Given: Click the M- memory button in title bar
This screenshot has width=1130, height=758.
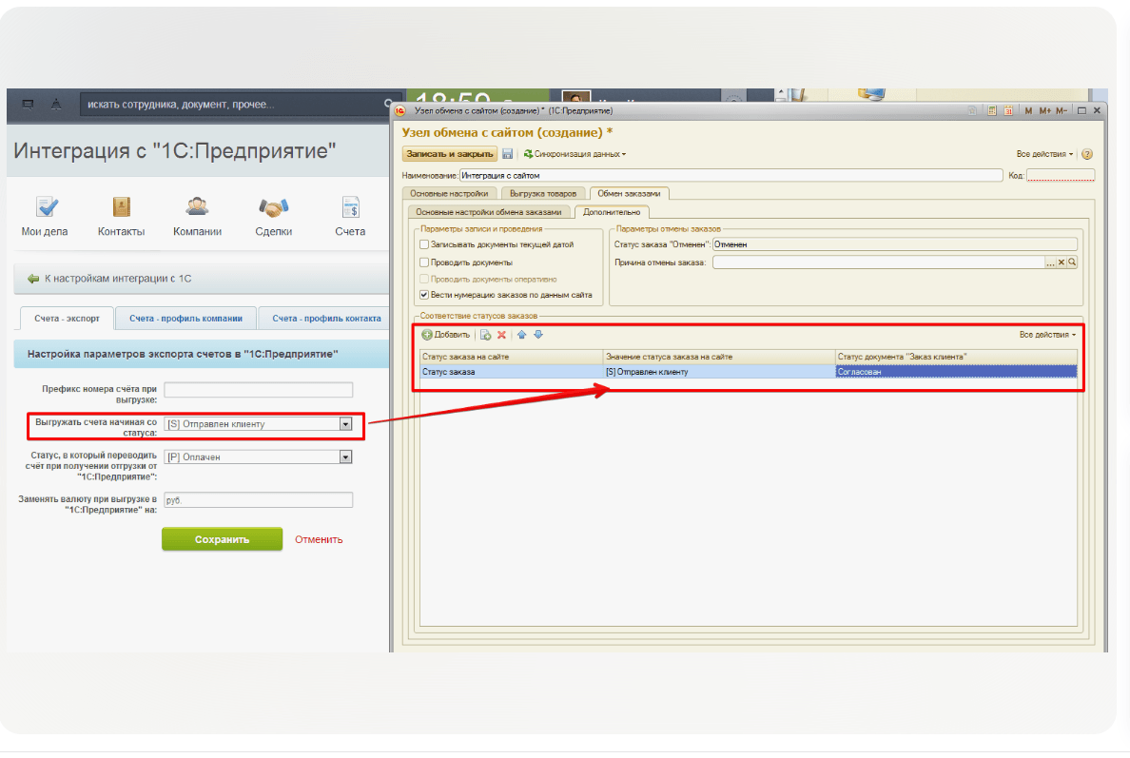Looking at the screenshot, I should [1062, 111].
